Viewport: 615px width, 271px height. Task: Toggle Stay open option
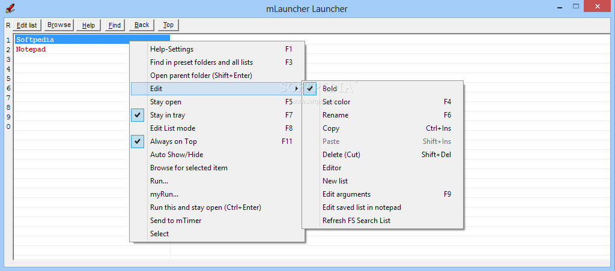click(x=217, y=102)
